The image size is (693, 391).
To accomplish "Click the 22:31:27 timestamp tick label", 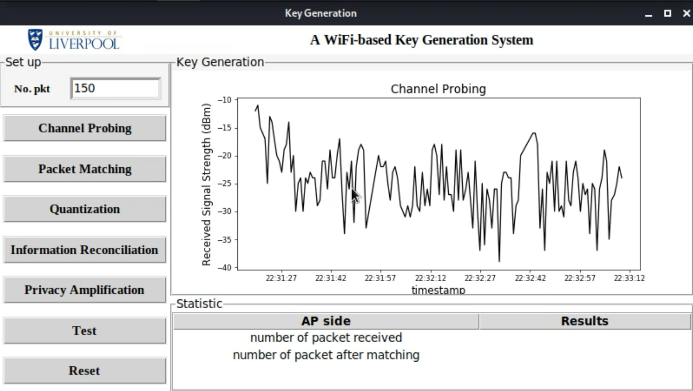I will tap(281, 278).
